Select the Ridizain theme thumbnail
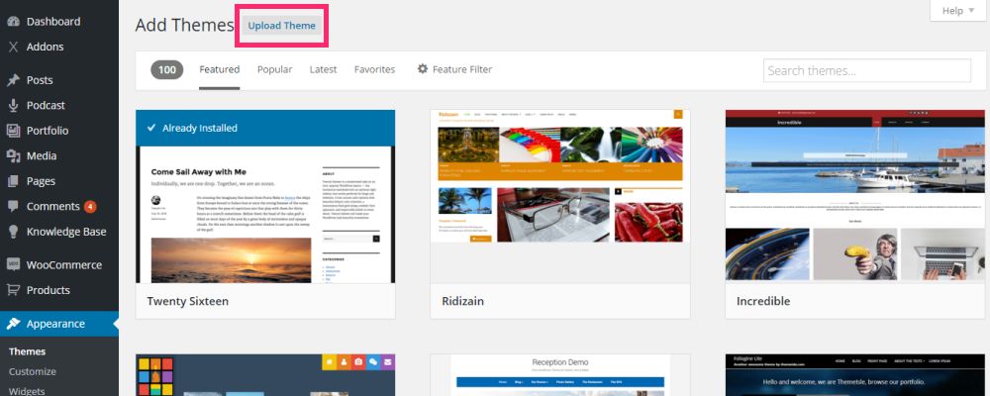The height and width of the screenshot is (396, 990). [x=560, y=196]
